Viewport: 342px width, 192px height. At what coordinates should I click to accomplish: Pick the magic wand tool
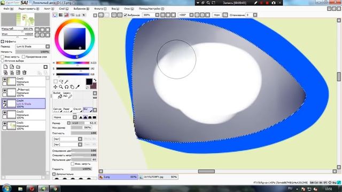pyautogui.click(x=66, y=82)
